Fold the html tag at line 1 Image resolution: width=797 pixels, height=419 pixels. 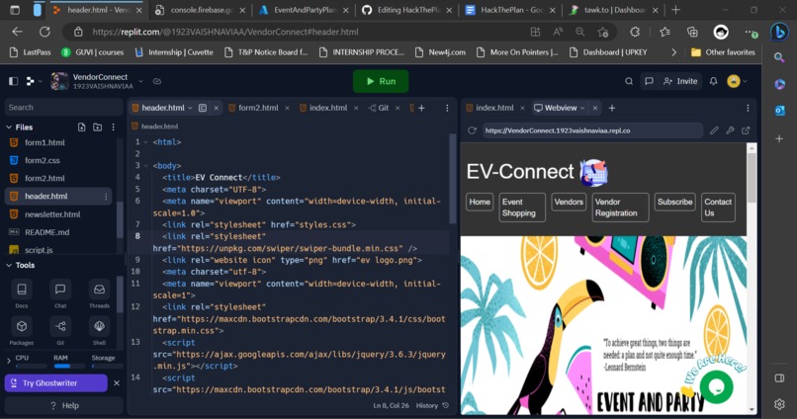(145, 142)
